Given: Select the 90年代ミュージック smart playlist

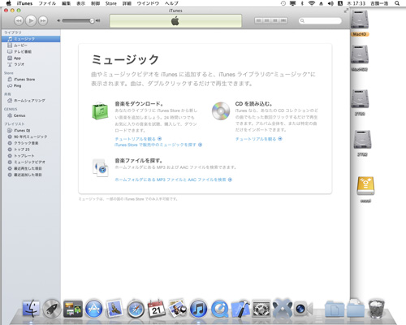Looking at the screenshot, I should pyautogui.click(x=31, y=136).
